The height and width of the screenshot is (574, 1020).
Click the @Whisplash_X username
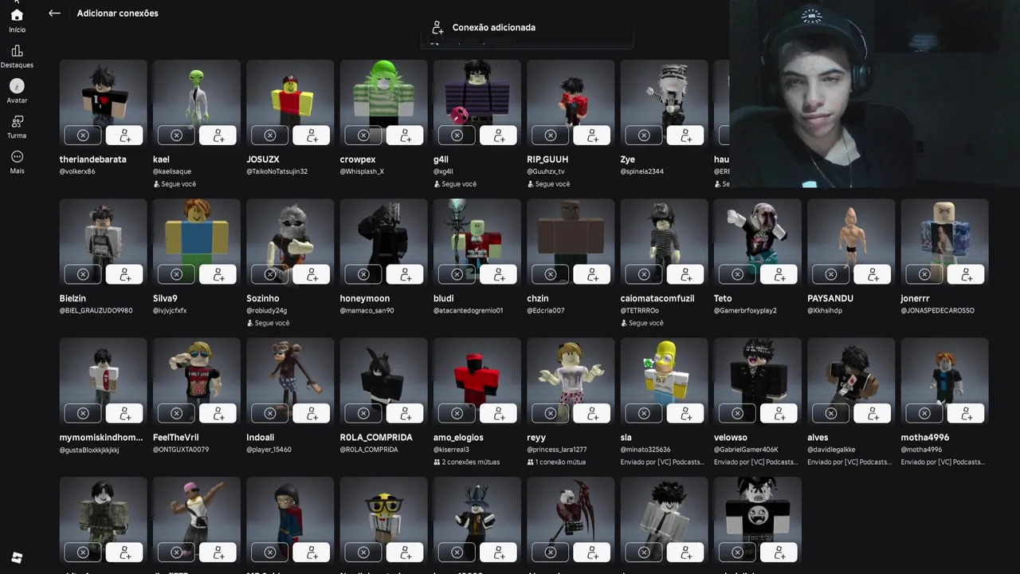coord(362,171)
